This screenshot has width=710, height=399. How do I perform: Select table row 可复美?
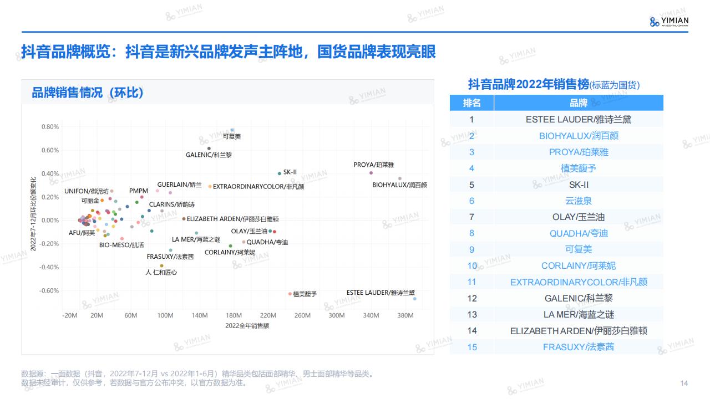(556, 249)
